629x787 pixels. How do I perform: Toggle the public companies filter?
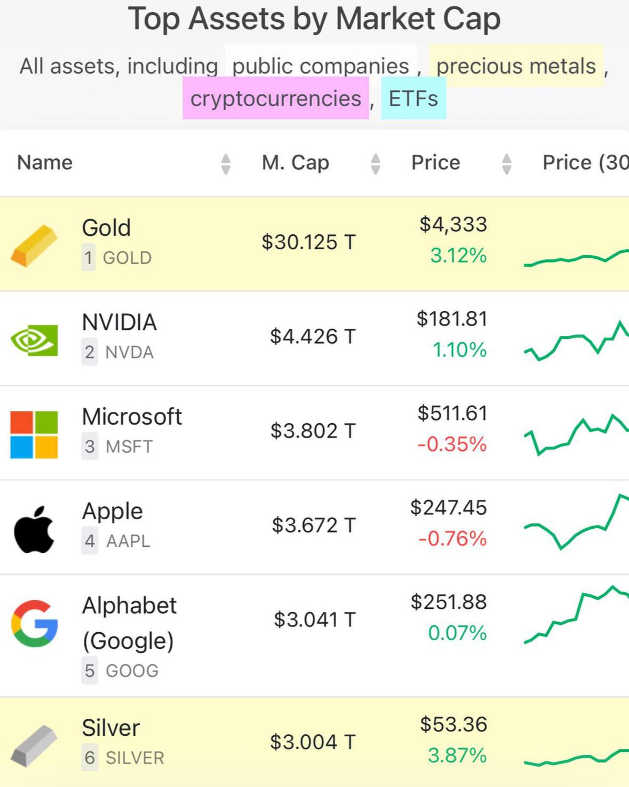tap(321, 66)
